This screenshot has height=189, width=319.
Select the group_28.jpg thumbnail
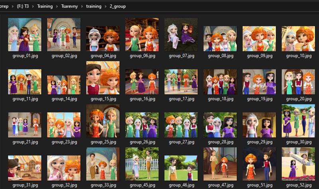tap(220, 125)
